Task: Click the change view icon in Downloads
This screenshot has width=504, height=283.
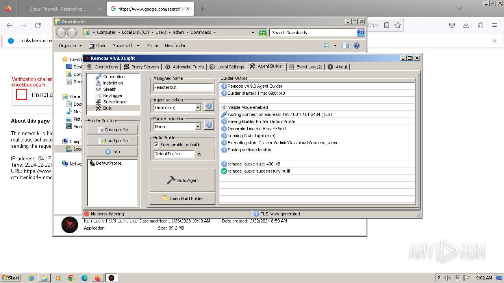Action: pos(326,46)
